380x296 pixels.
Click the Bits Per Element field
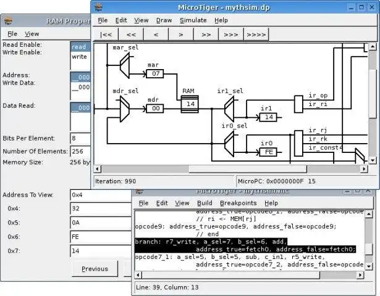80,138
